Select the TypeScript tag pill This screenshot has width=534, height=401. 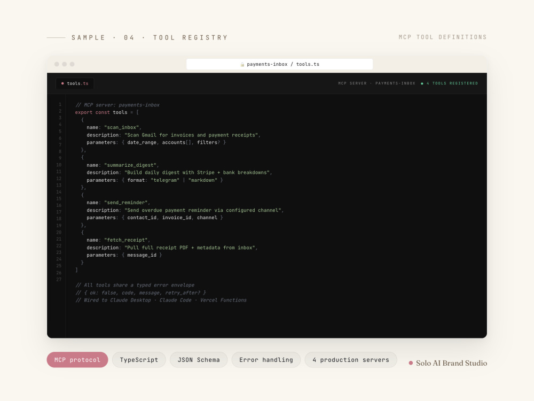(x=139, y=360)
